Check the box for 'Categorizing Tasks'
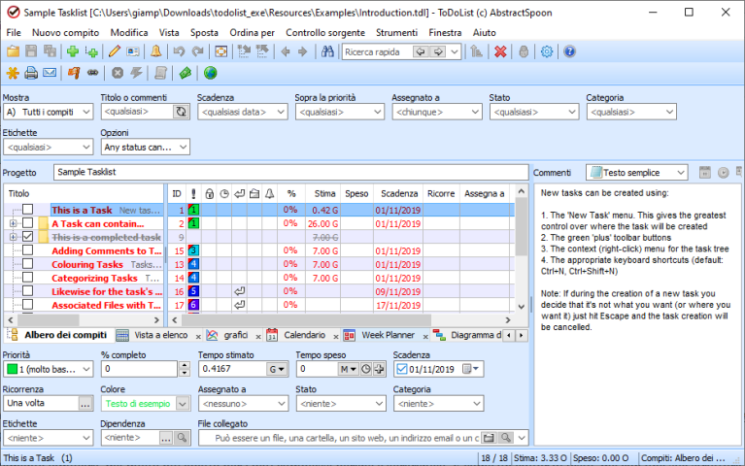 28,278
